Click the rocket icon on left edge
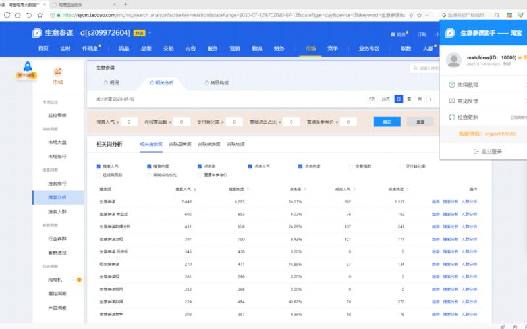 pyautogui.click(x=28, y=66)
